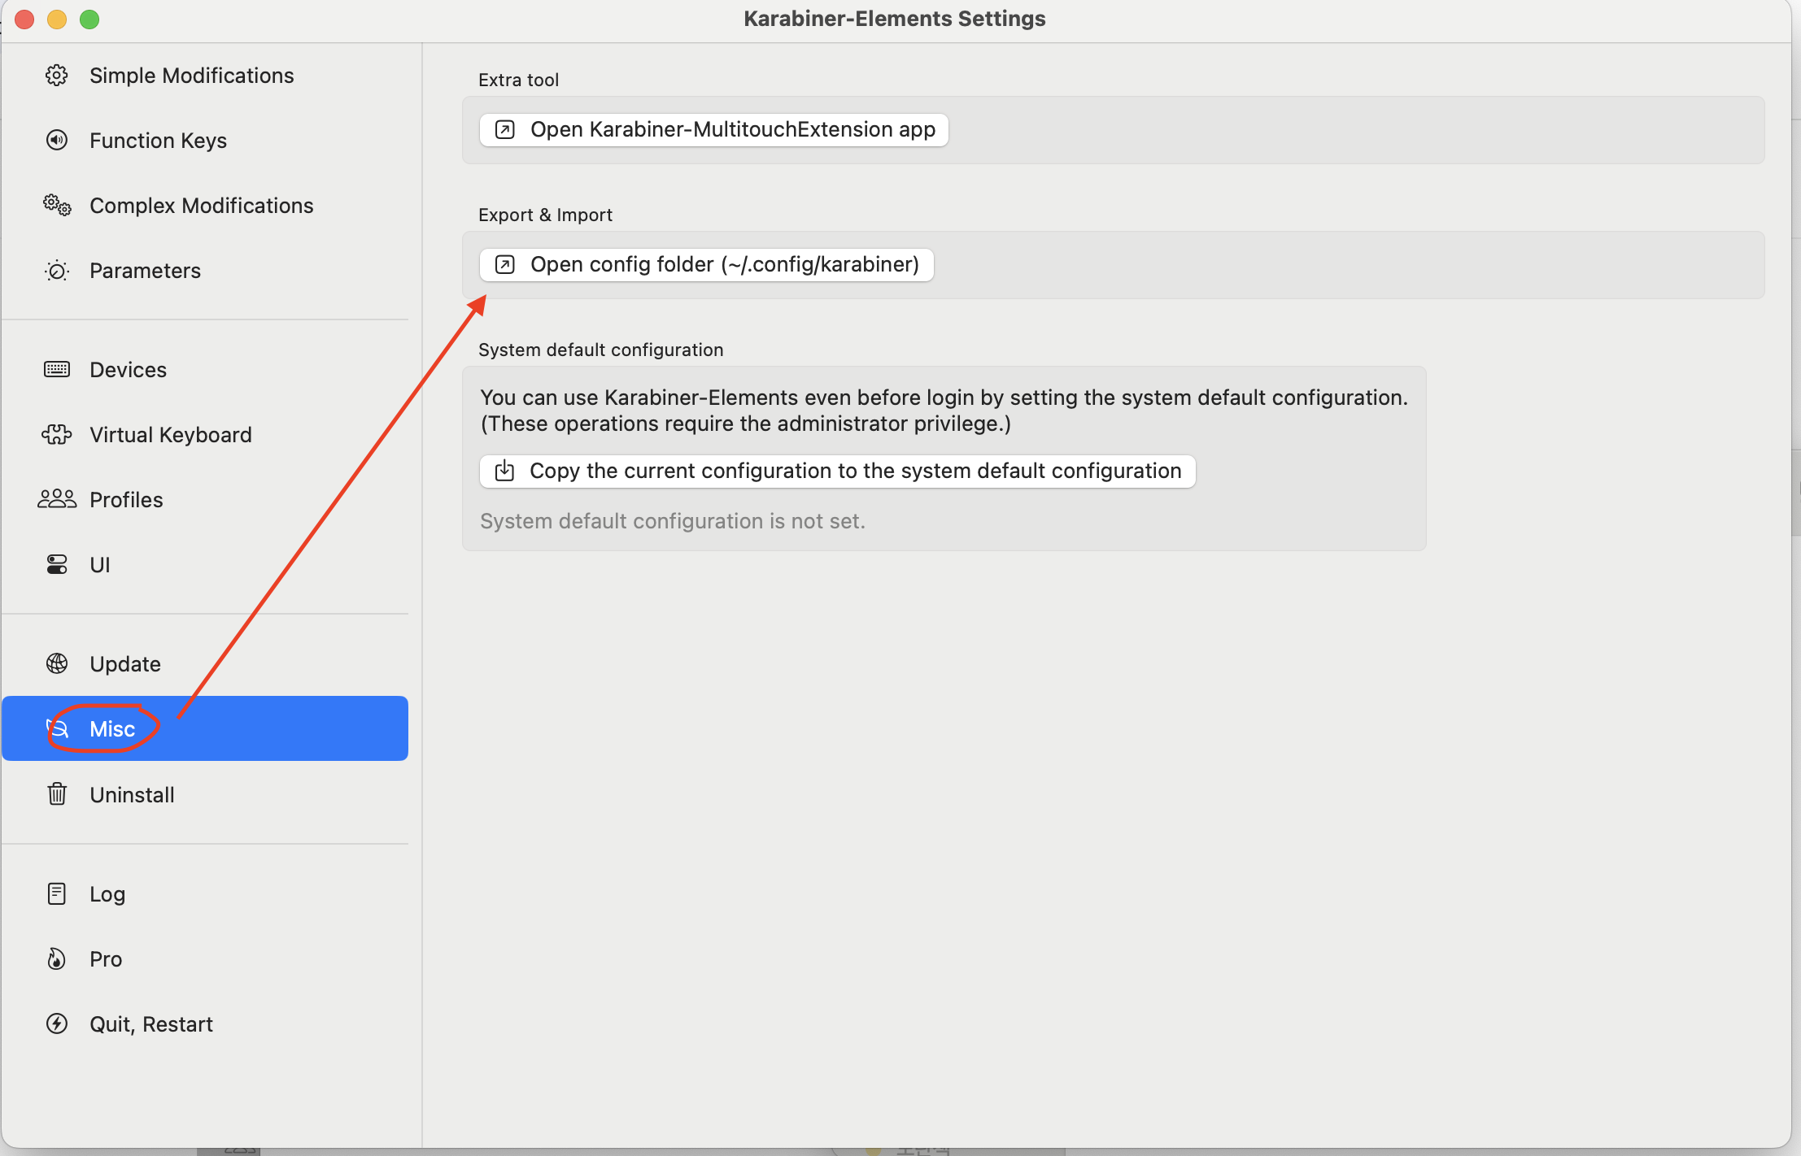
Task: Go to Function Keys settings
Action: point(205,141)
